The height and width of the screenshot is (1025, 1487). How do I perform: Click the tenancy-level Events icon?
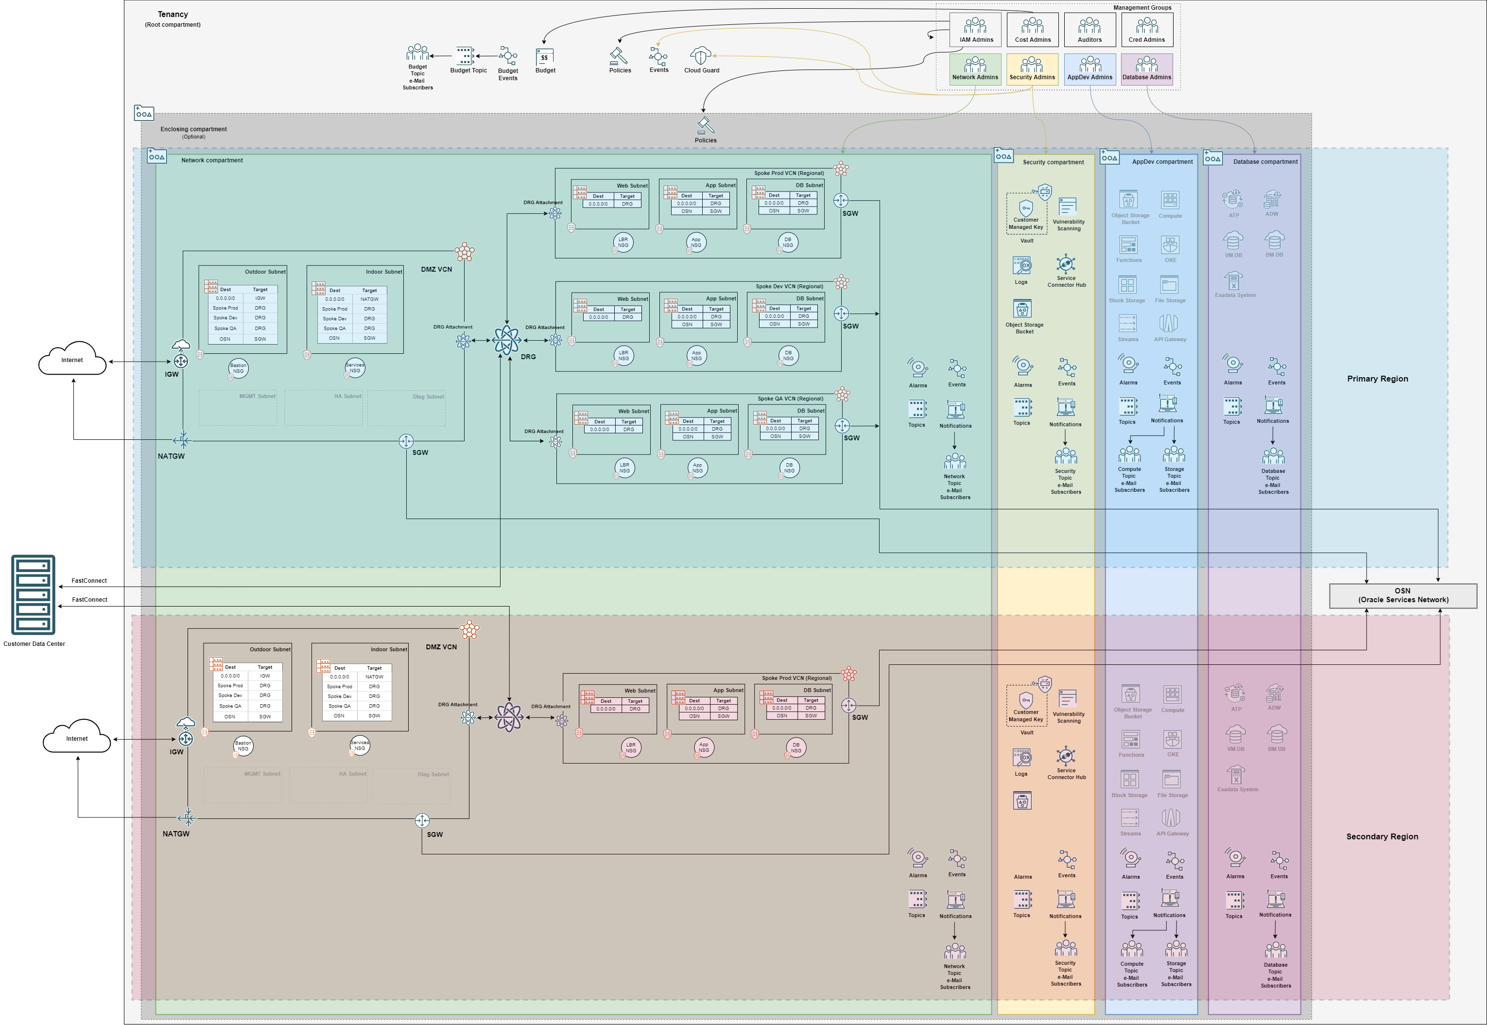click(658, 56)
